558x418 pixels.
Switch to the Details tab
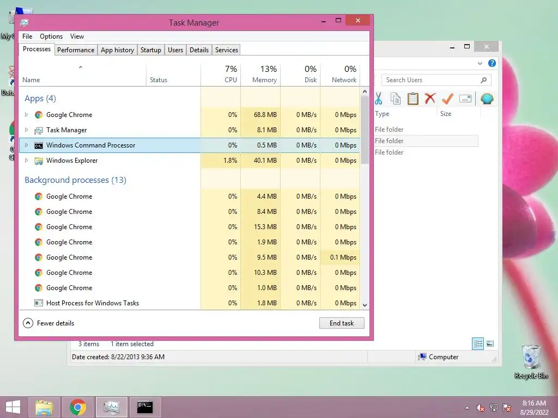[199, 50]
